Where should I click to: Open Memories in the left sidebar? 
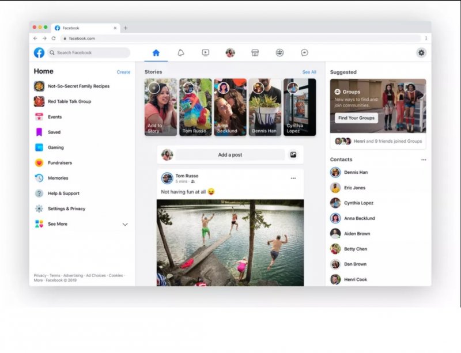[56, 178]
